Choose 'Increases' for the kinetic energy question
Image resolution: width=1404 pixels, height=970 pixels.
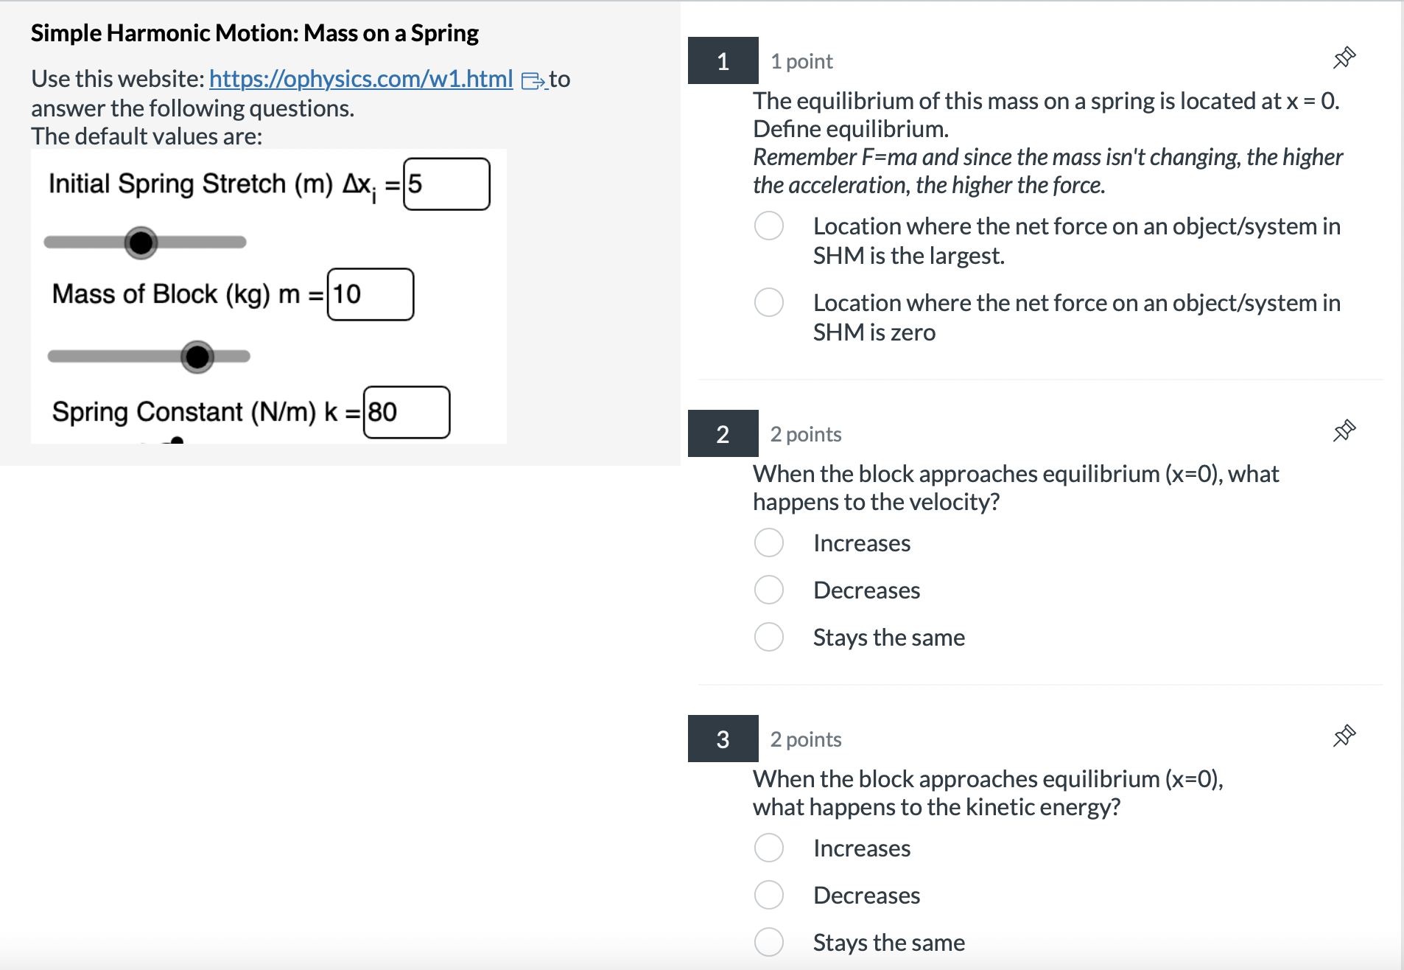[x=769, y=848]
